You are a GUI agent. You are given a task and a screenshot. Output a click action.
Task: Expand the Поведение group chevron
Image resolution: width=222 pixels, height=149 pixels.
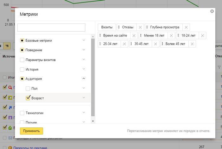point(84,50)
